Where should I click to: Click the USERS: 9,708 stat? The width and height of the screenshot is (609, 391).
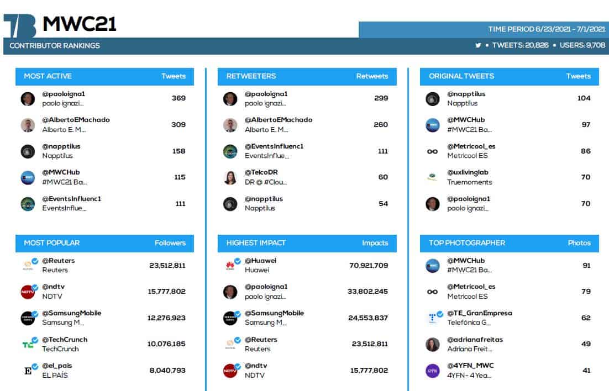pyautogui.click(x=582, y=45)
